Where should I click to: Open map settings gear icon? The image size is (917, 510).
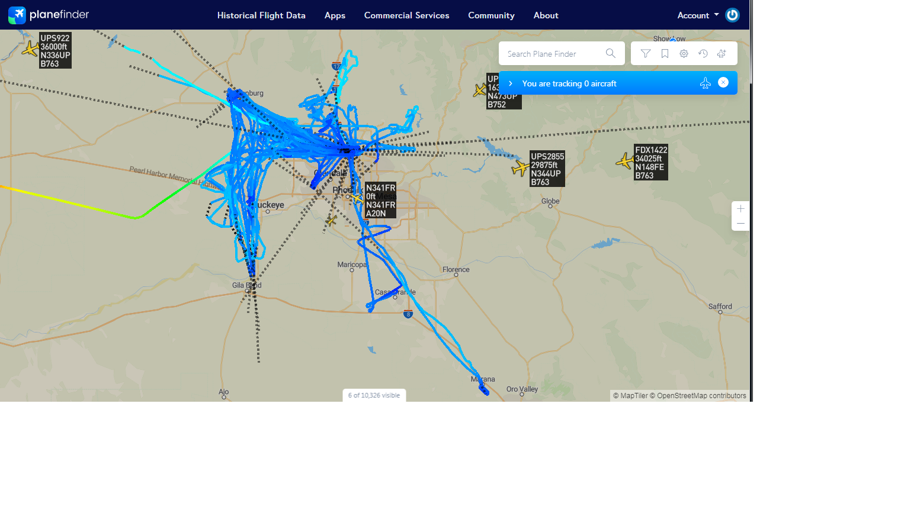684,54
